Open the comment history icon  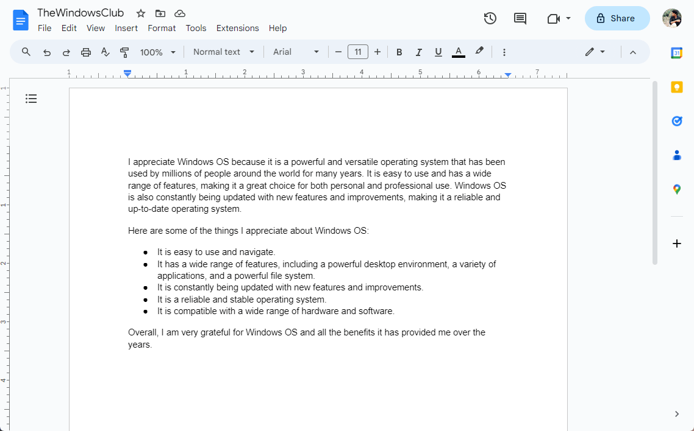pyautogui.click(x=520, y=18)
